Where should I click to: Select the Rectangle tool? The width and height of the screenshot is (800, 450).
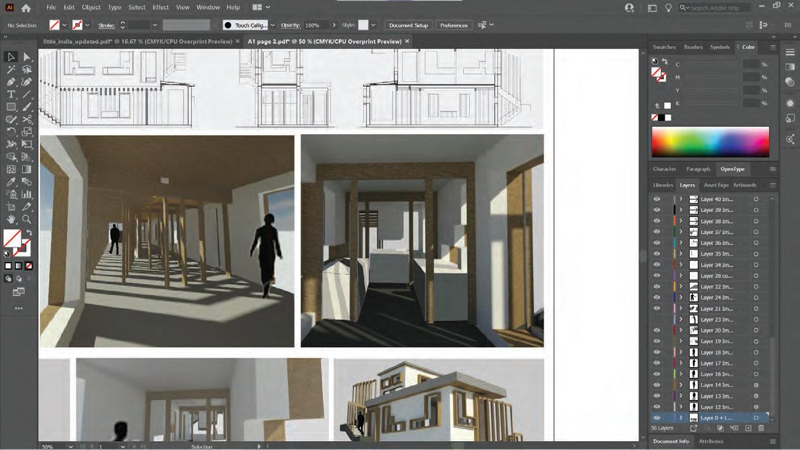click(x=11, y=107)
